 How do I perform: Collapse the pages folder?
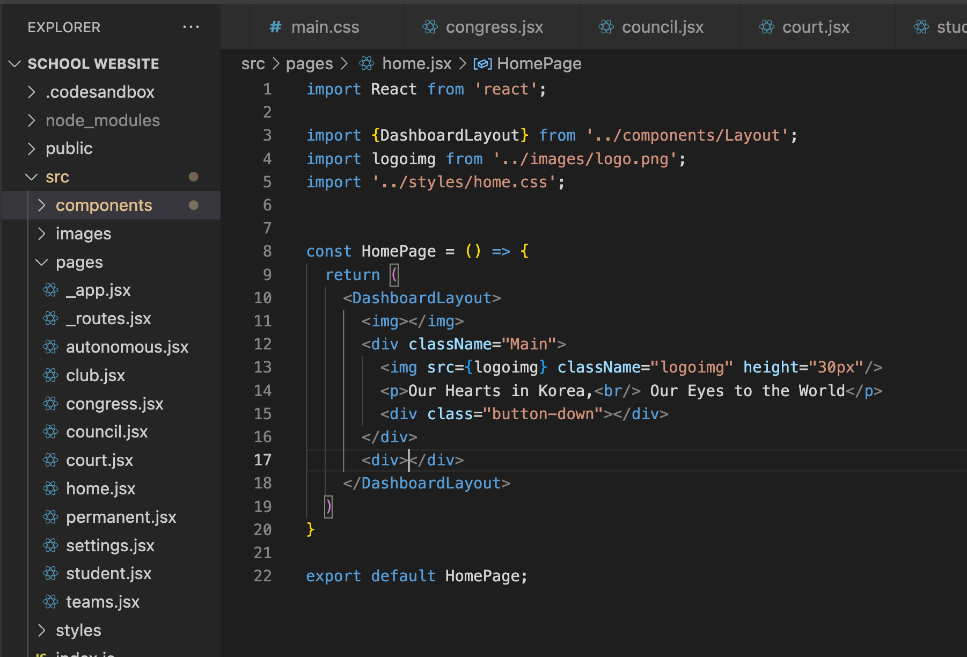click(x=41, y=262)
